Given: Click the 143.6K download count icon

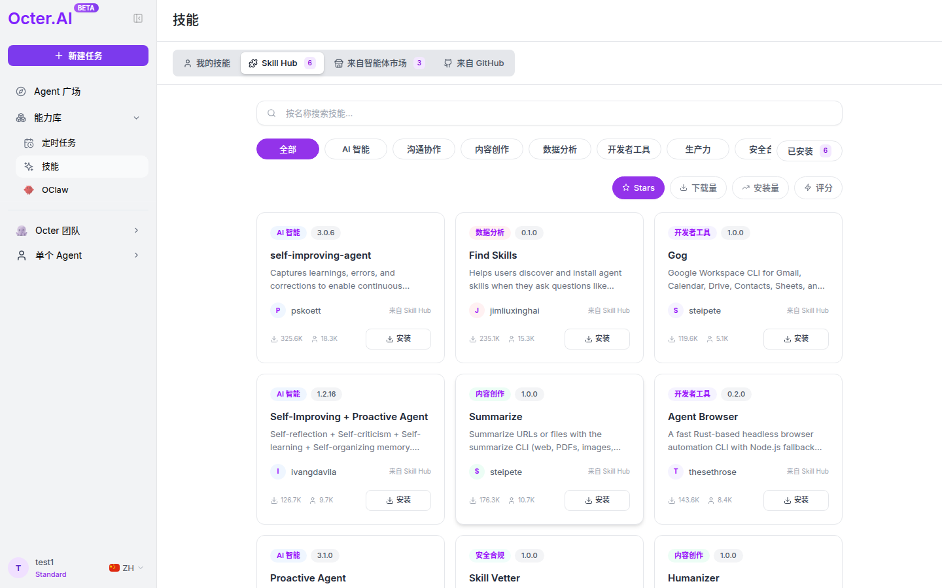Looking at the screenshot, I should (x=672, y=500).
